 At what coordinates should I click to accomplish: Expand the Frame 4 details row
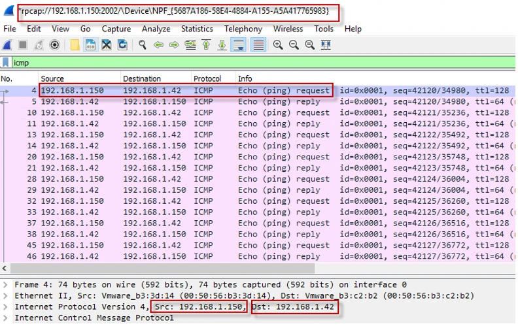click(x=7, y=285)
